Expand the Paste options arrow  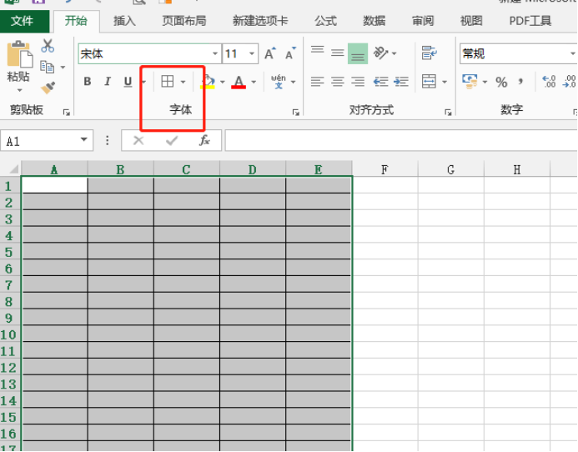click(19, 90)
